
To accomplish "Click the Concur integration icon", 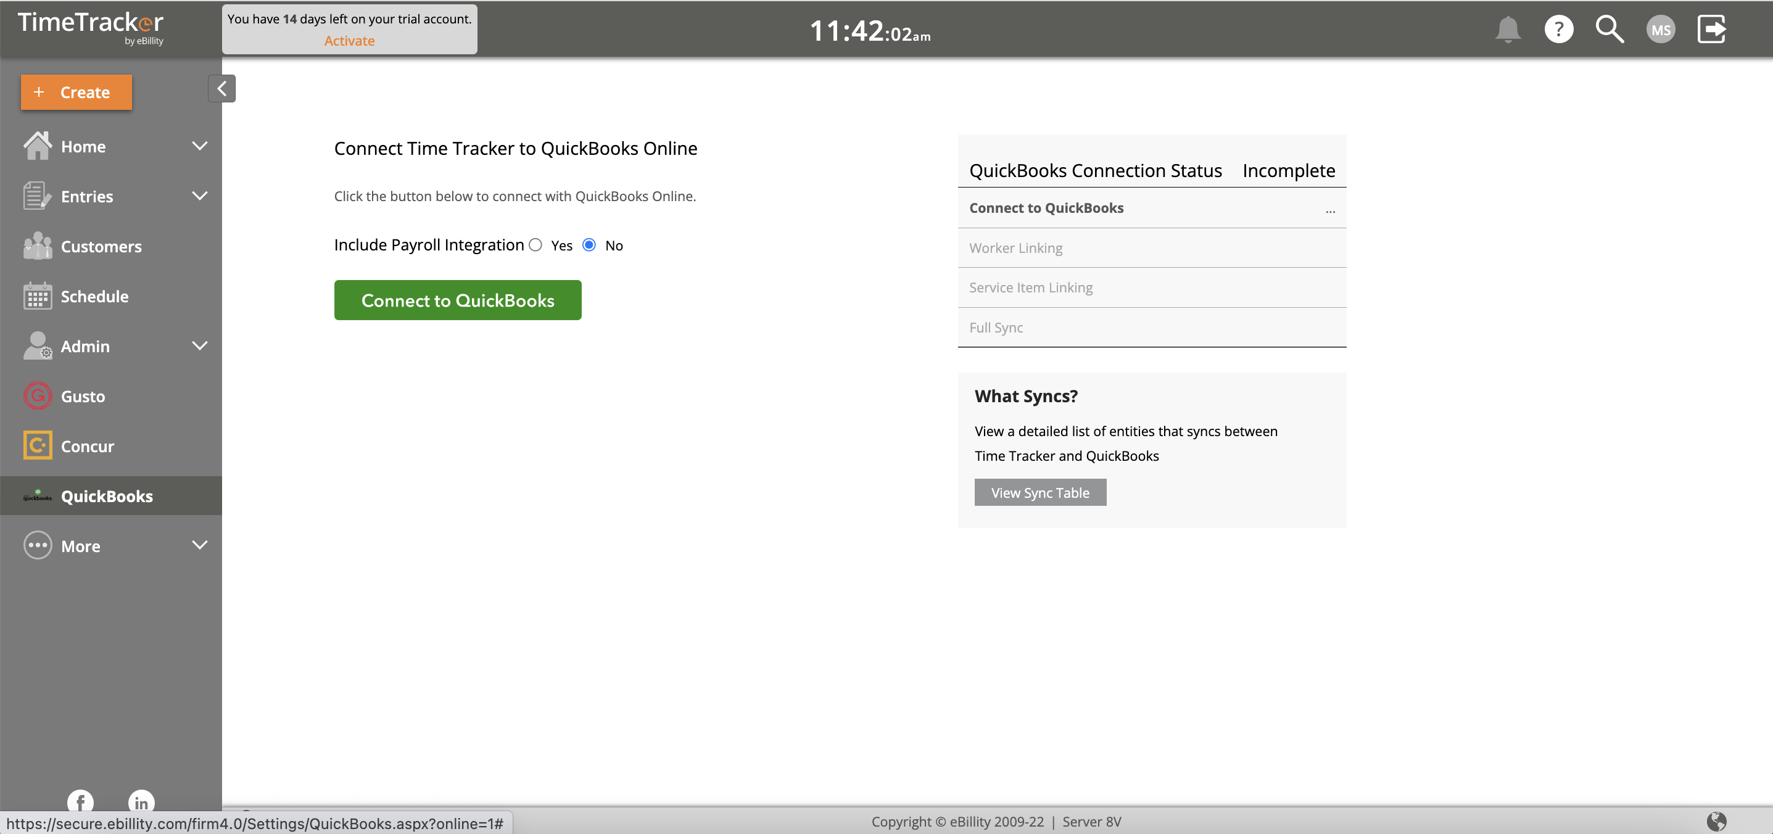I will click(x=37, y=445).
